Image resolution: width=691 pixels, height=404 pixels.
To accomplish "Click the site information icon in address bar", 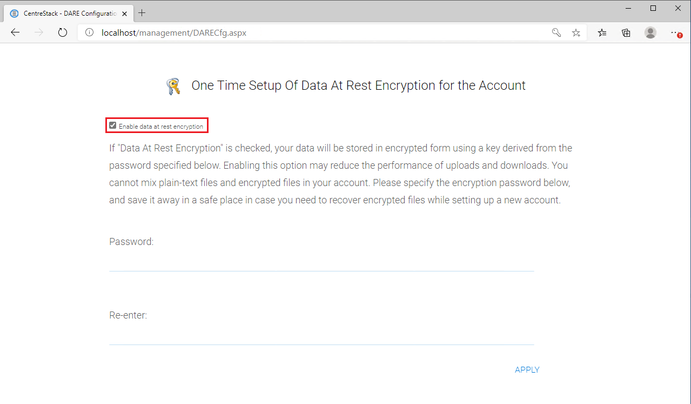I will [90, 32].
